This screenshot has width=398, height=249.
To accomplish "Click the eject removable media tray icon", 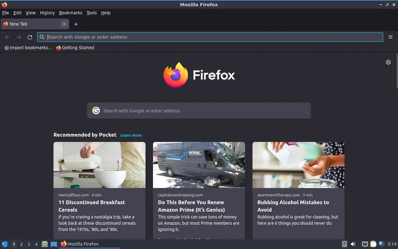I will tap(345, 244).
